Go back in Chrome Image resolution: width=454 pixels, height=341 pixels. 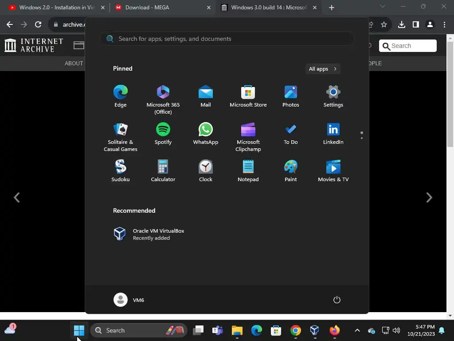coord(10,24)
